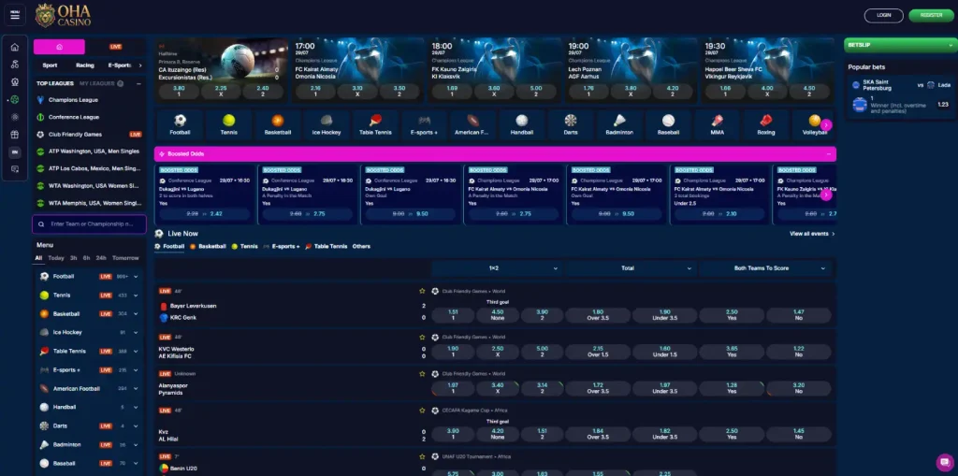This screenshot has height=476, width=958.
Task: Open Club Friendly Games league
Action: click(x=75, y=135)
